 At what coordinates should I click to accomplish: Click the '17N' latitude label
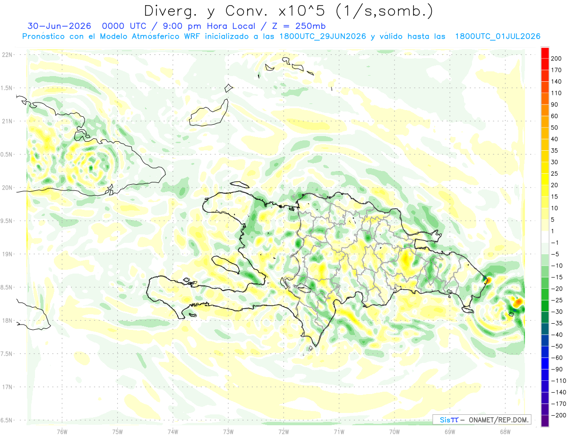[7, 387]
